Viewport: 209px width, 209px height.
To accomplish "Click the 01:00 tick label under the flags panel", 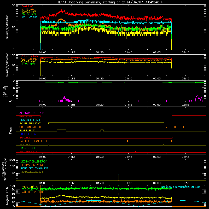I will [43, 157].
